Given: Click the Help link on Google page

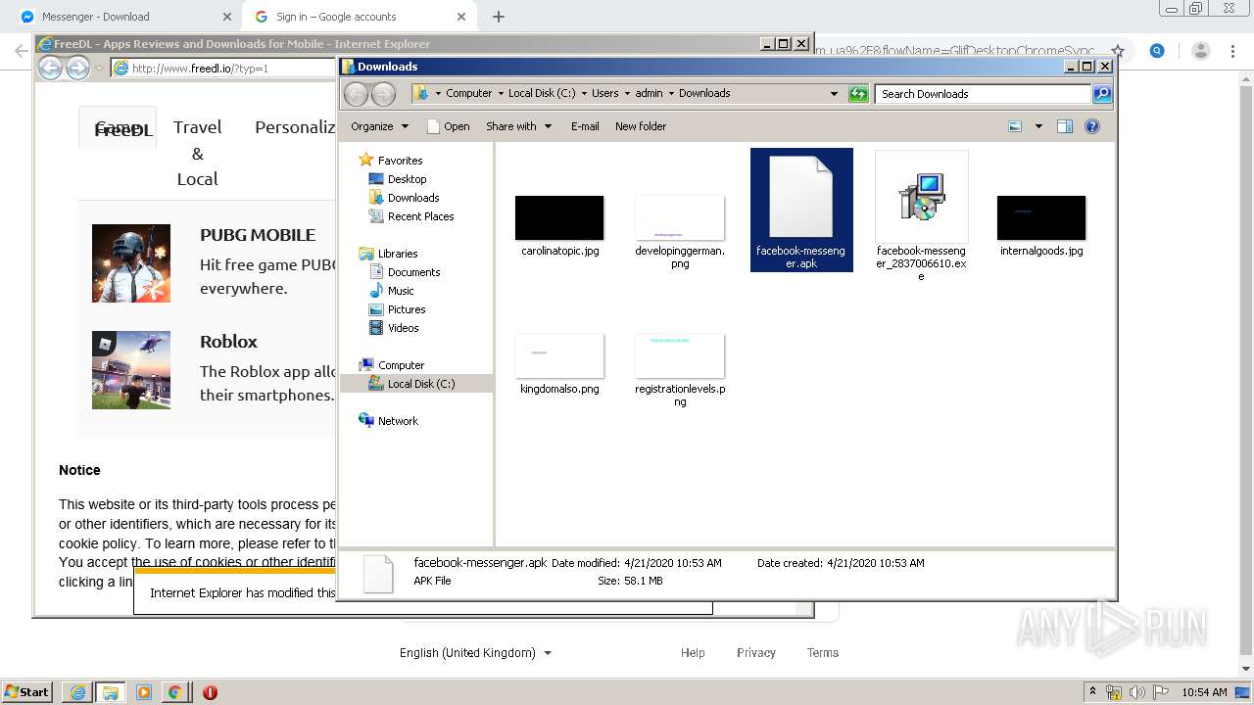Looking at the screenshot, I should pyautogui.click(x=693, y=653).
